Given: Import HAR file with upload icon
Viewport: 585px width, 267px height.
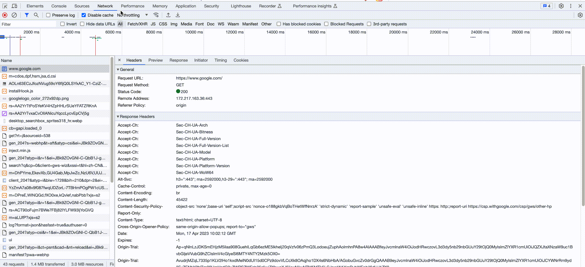Looking at the screenshot, I should 168,15.
